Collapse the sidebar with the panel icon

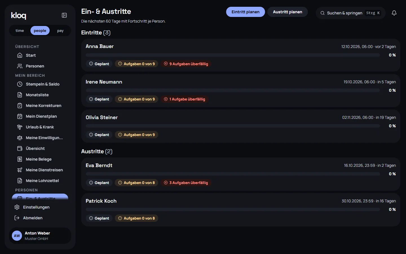pos(64,15)
